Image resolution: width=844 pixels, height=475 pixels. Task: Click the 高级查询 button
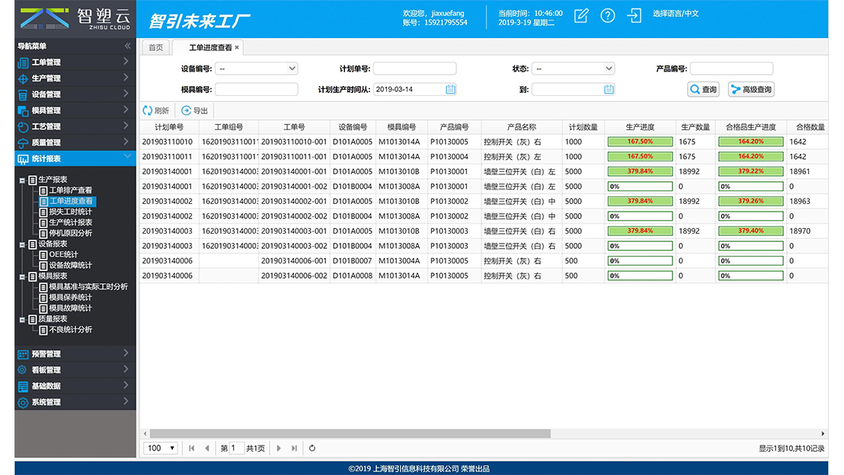[x=751, y=90]
